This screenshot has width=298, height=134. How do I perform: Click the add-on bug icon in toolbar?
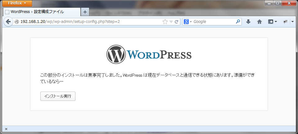point(285,22)
